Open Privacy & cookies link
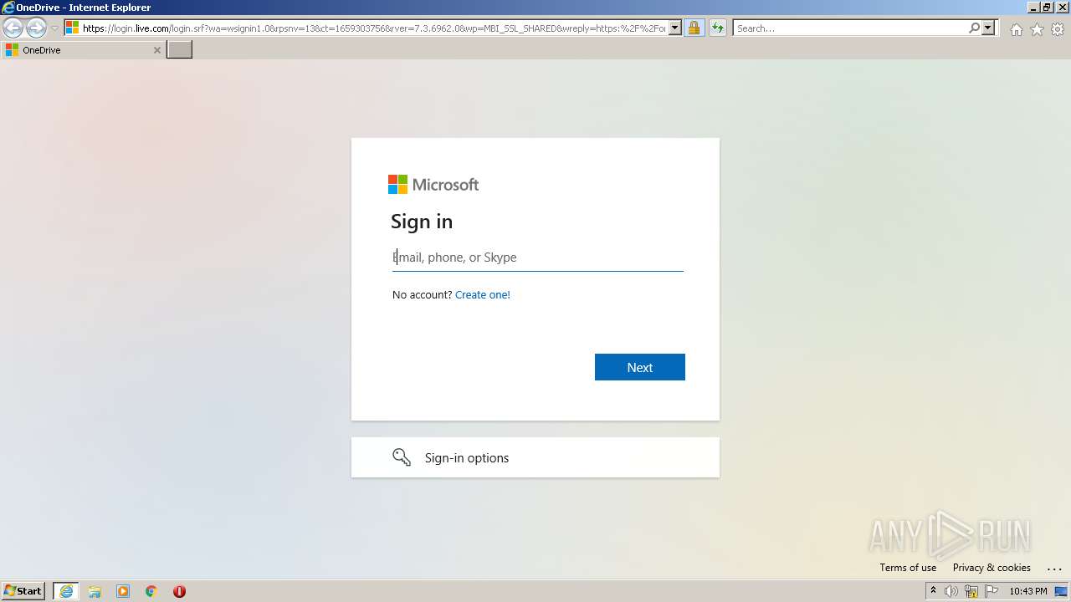This screenshot has width=1071, height=602. click(992, 568)
